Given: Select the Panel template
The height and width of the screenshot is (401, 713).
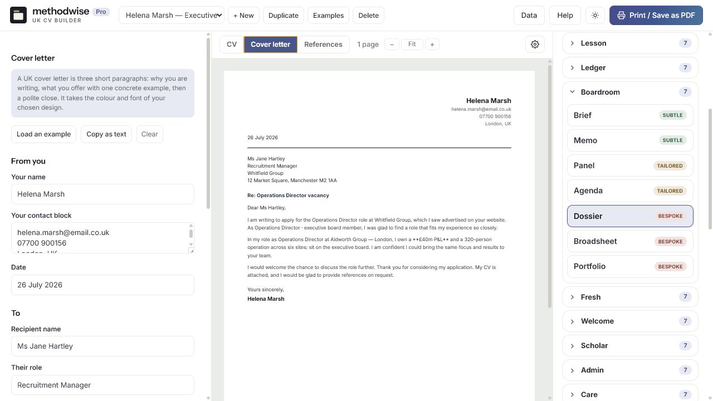Looking at the screenshot, I should 630,165.
